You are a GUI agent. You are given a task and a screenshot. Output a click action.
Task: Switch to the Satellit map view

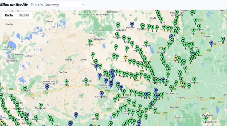[24, 15]
